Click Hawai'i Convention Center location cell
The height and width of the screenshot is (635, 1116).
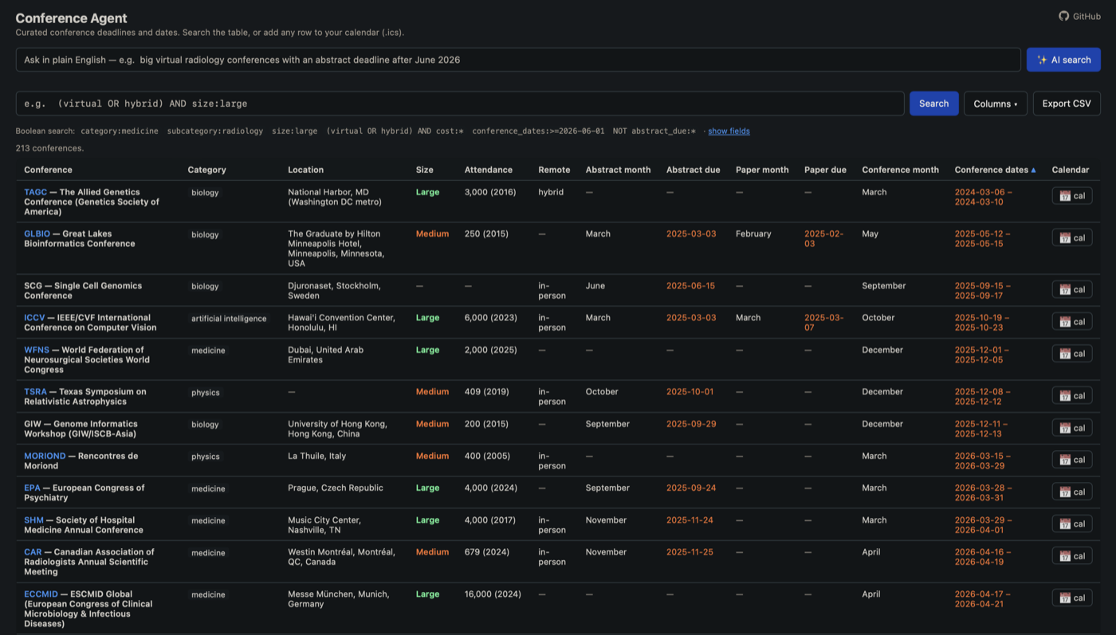pyautogui.click(x=341, y=322)
